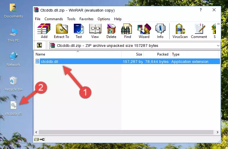Show archive Info
Image resolution: width=228 pixels, height=149 pixels.
tap(160, 31)
